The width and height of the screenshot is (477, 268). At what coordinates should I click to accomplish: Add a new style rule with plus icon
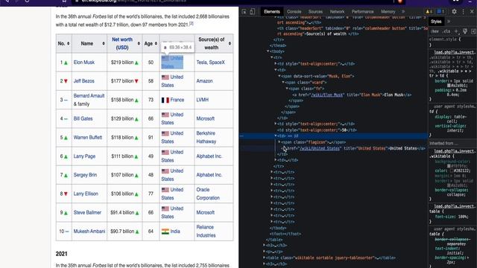pyautogui.click(x=456, y=31)
